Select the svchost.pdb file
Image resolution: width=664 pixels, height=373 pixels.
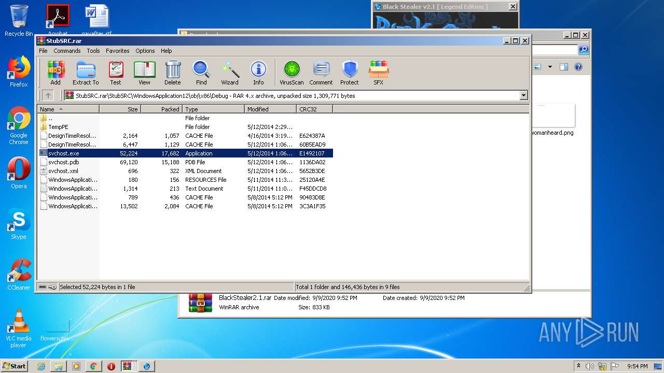click(x=186, y=162)
